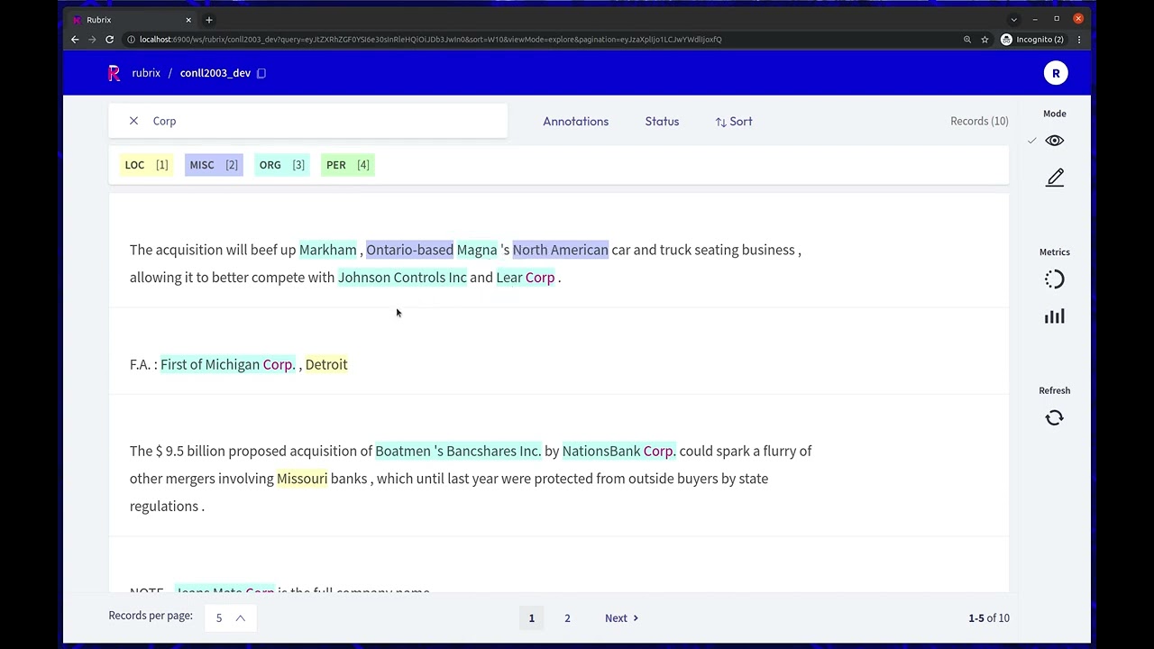
Task: Select the ORG entity label
Action: tap(282, 165)
